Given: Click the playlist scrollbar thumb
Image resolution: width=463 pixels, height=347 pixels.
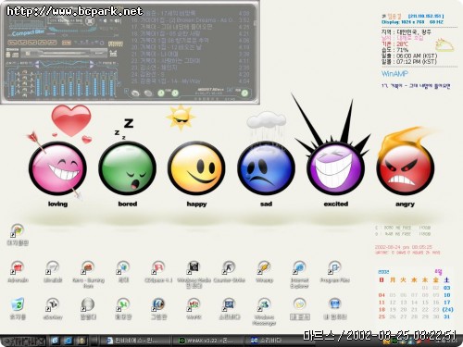Looking at the screenshot, I should pyautogui.click(x=255, y=23).
